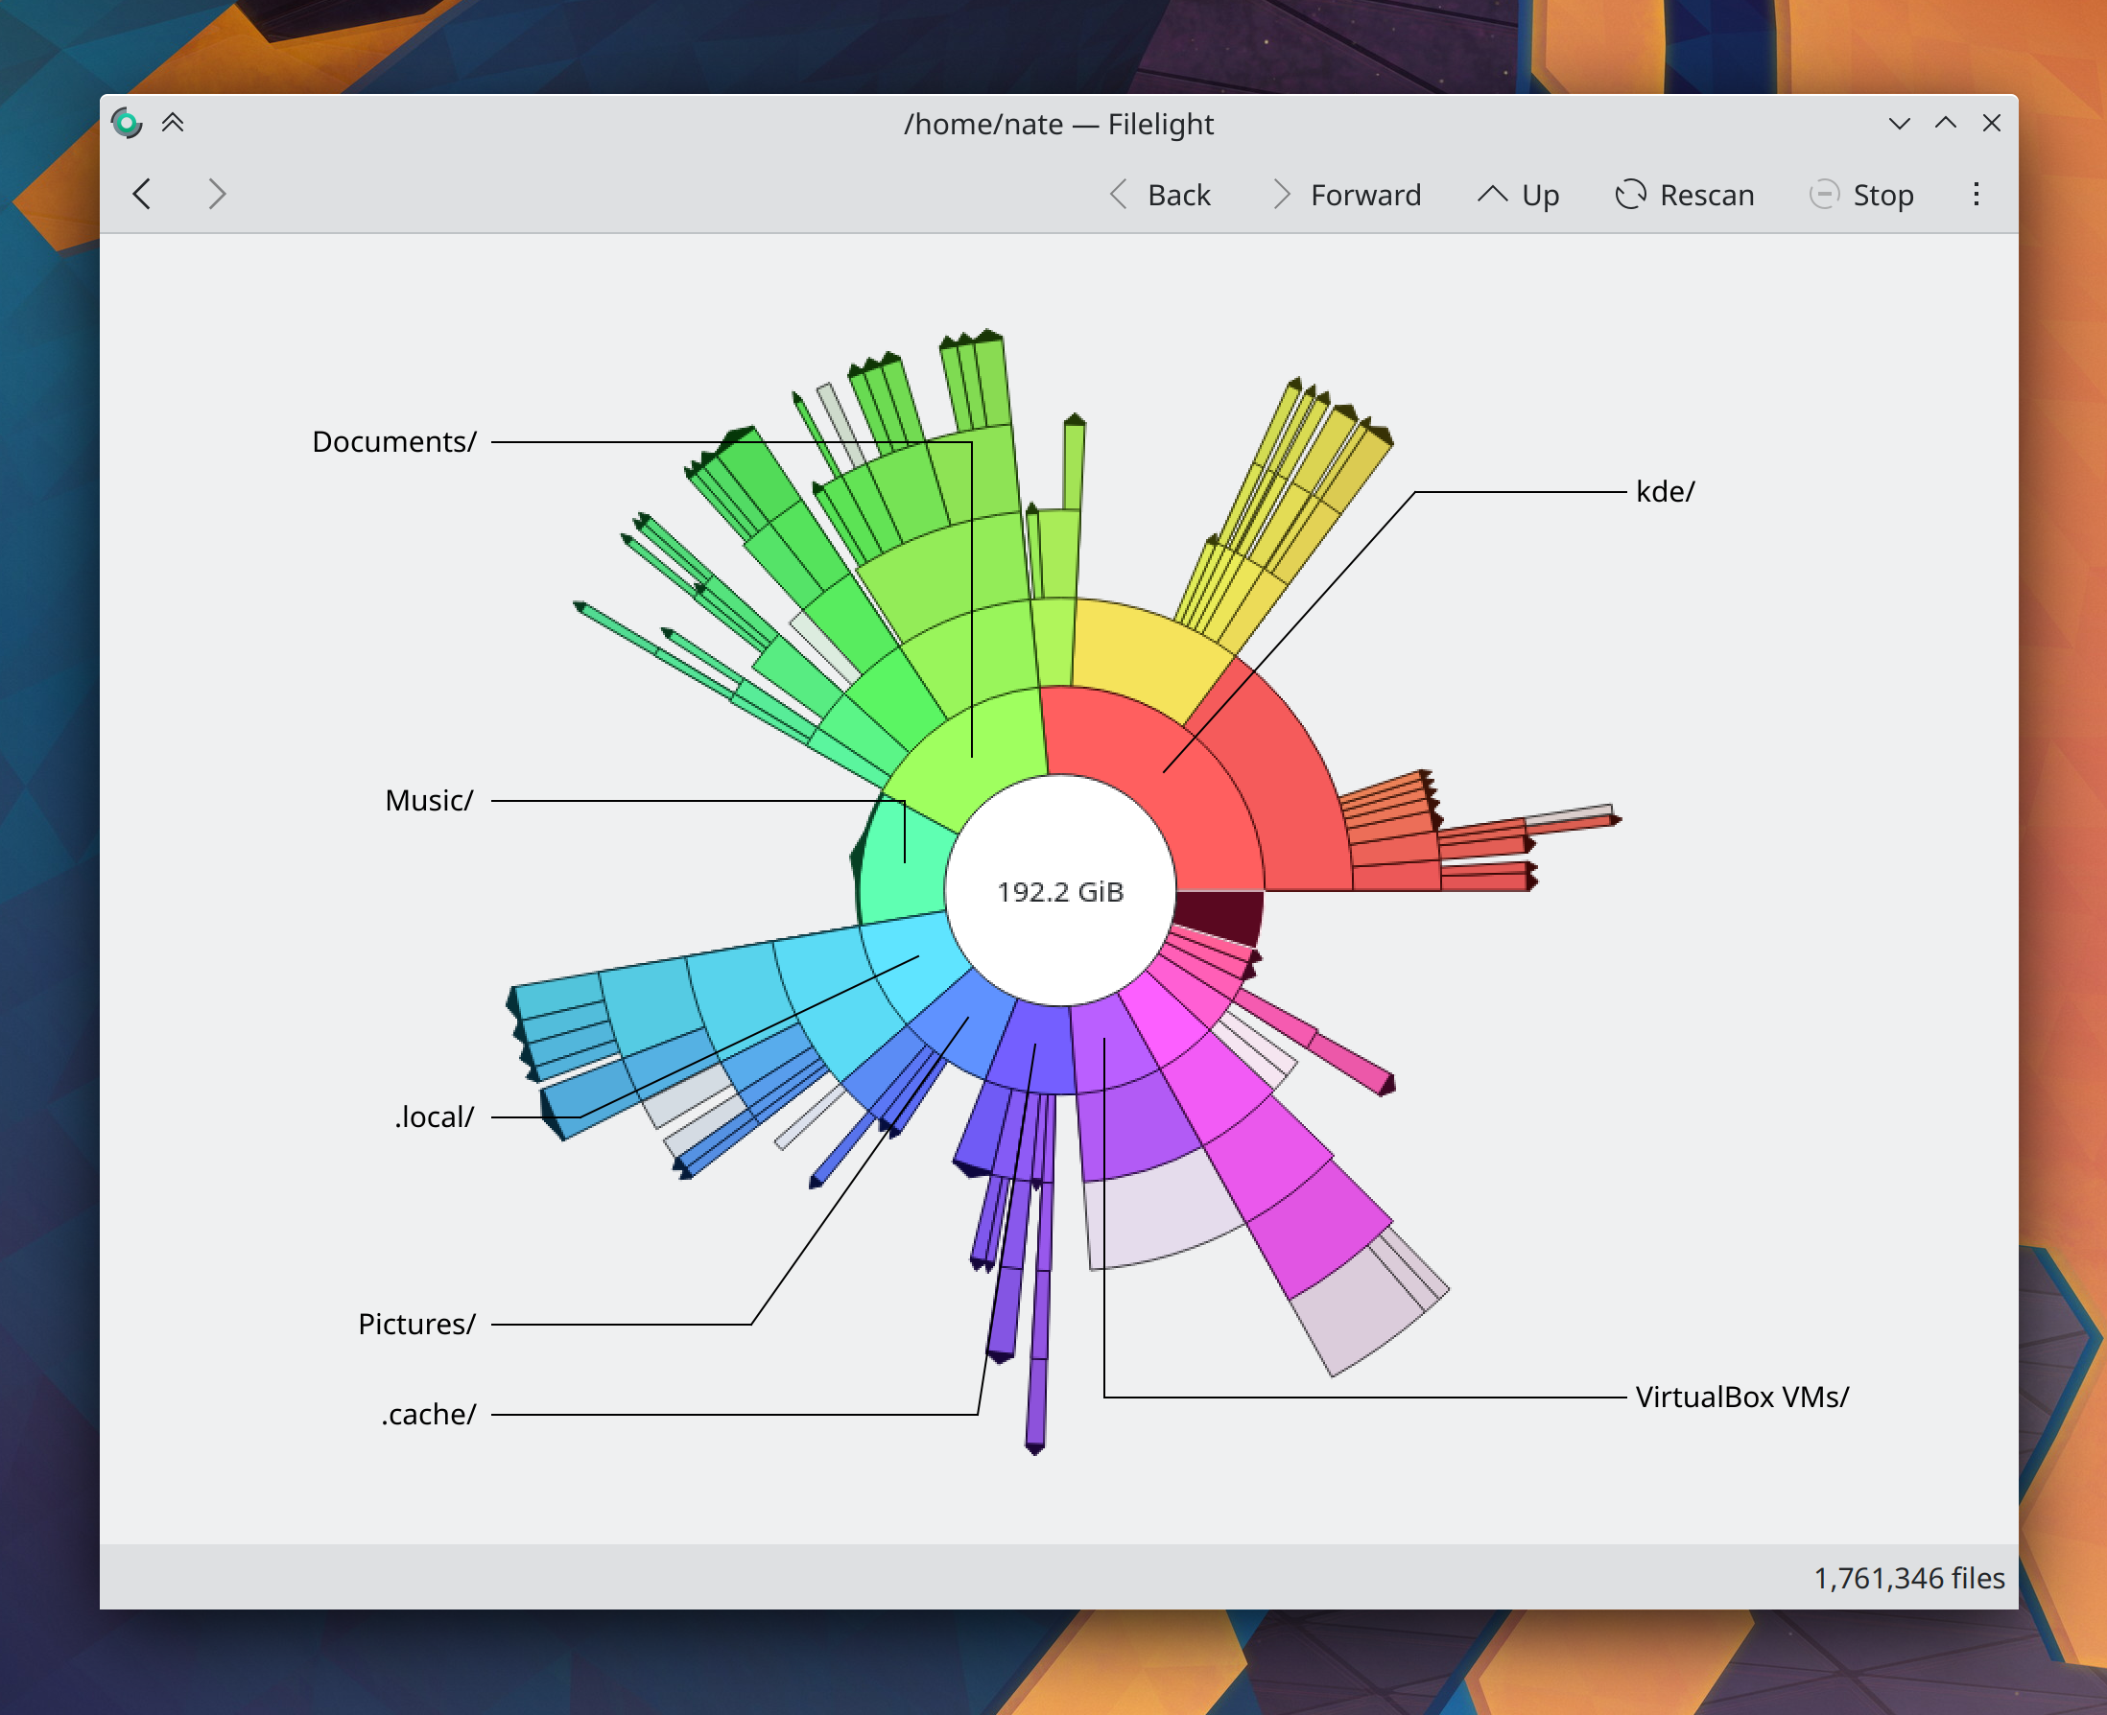The height and width of the screenshot is (1715, 2107).
Task: Click the Filelight app icon in title bar
Action: (127, 124)
